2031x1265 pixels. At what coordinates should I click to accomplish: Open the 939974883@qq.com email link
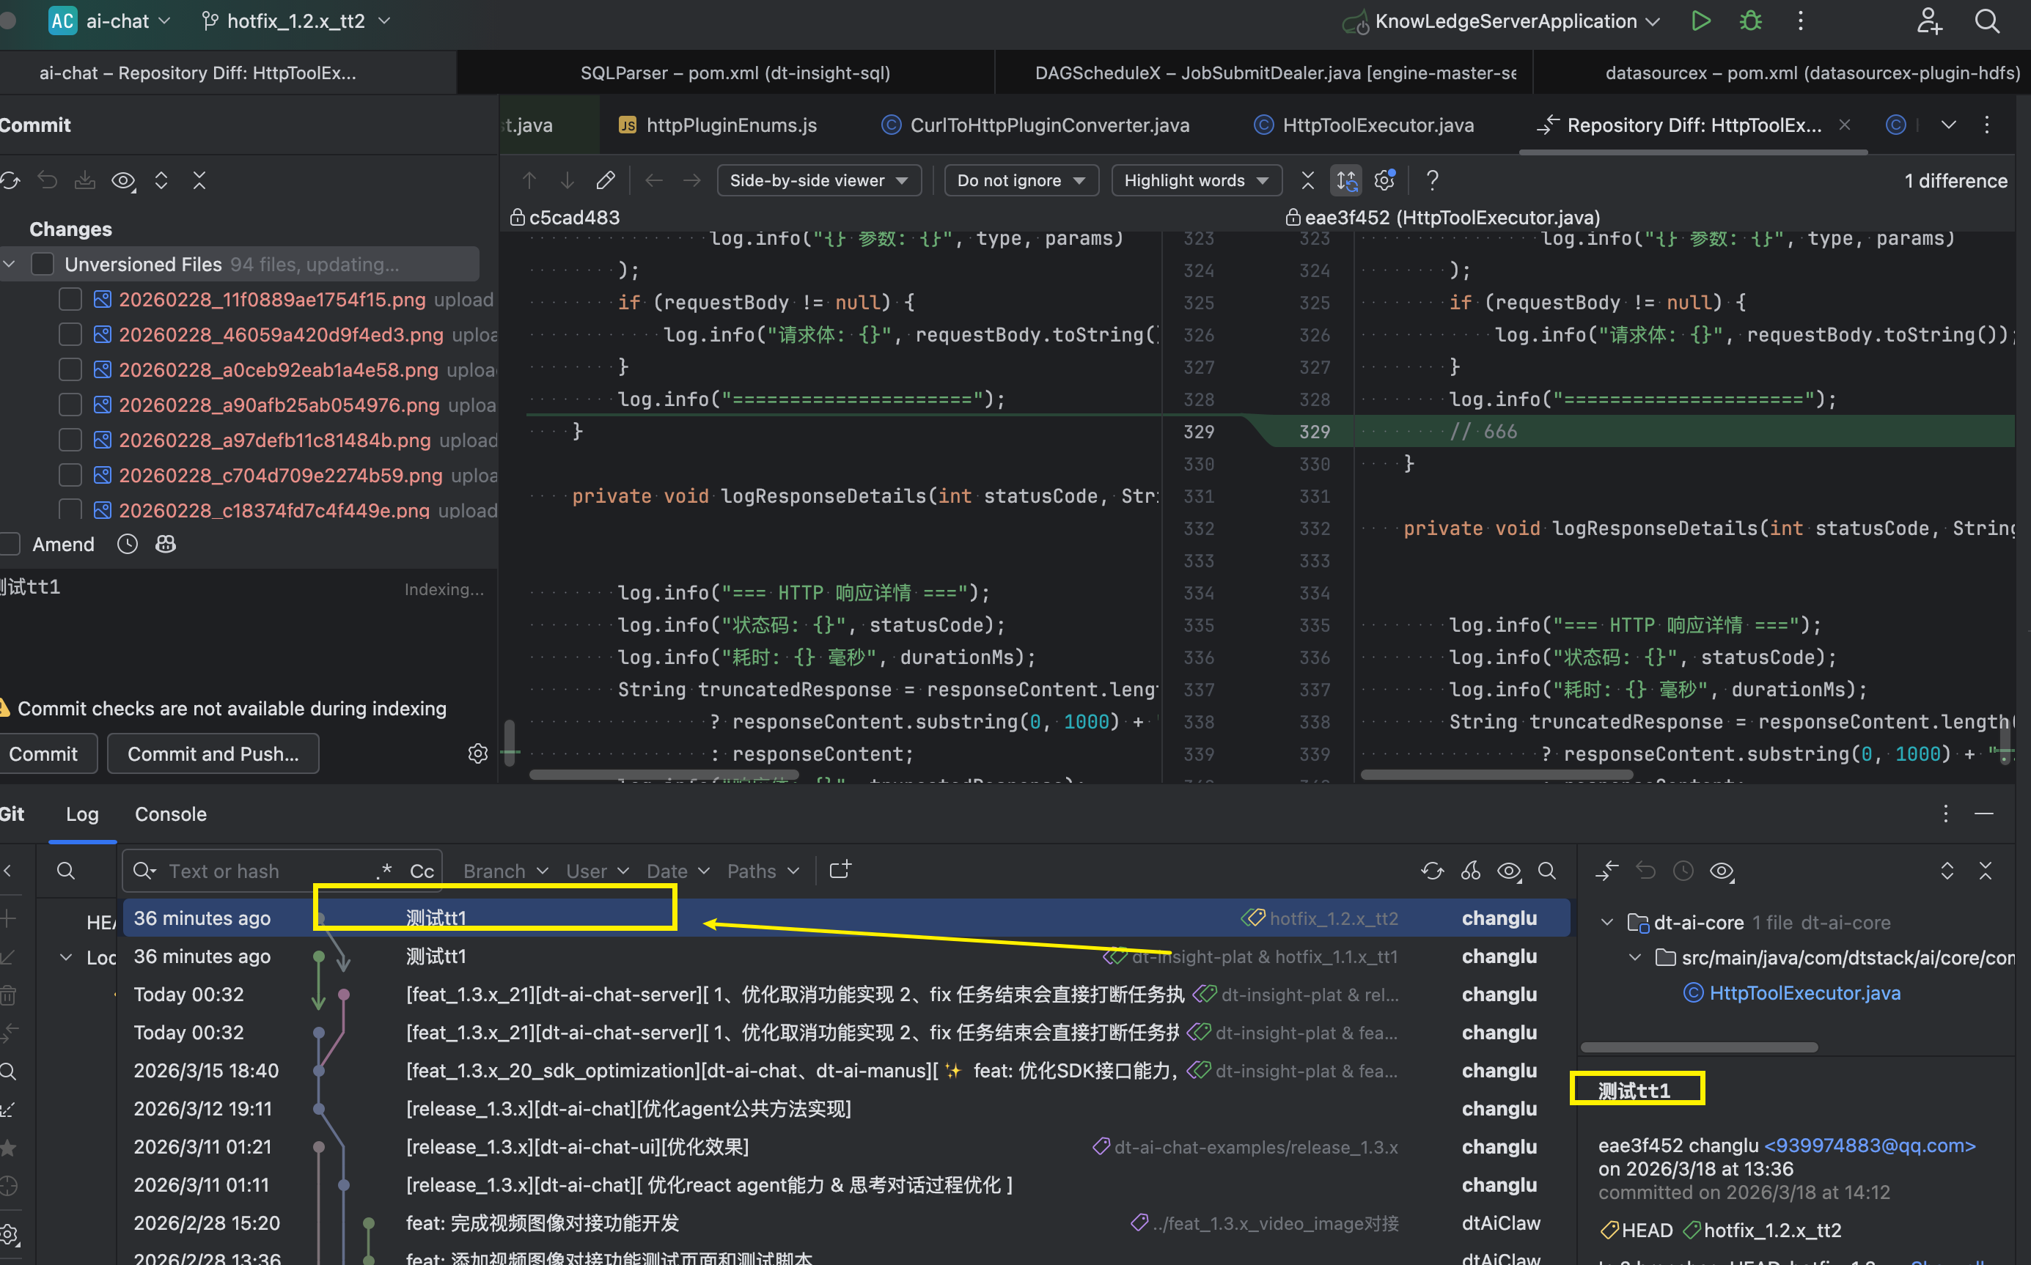coord(1870,1146)
